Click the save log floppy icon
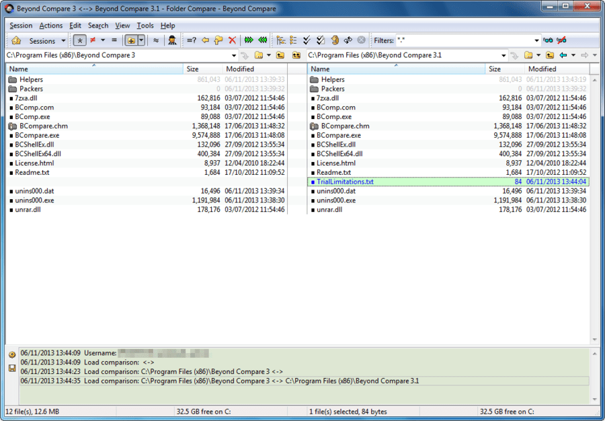This screenshot has width=605, height=421. click(12, 368)
